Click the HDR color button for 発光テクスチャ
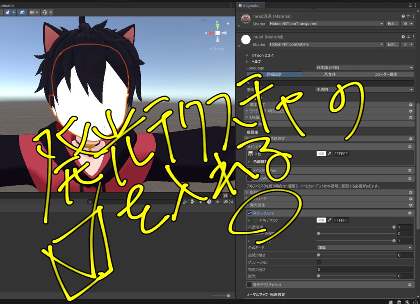The width and height of the screenshot is (420, 304). click(321, 220)
